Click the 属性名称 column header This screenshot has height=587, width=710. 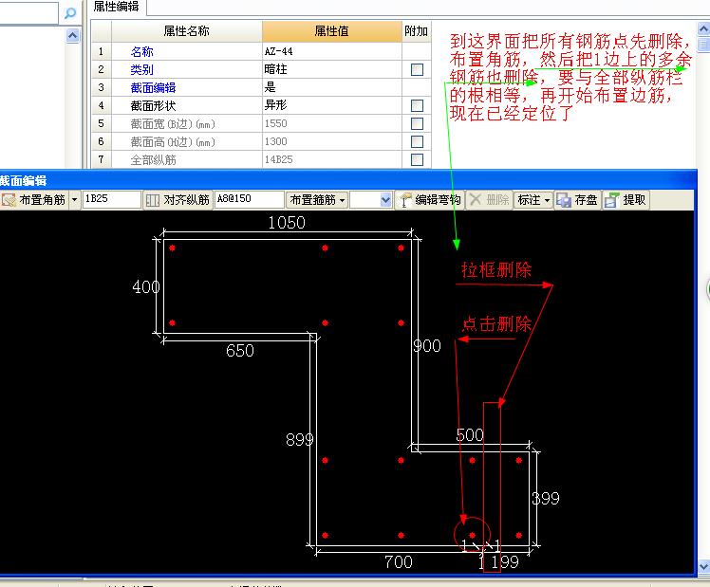187,31
